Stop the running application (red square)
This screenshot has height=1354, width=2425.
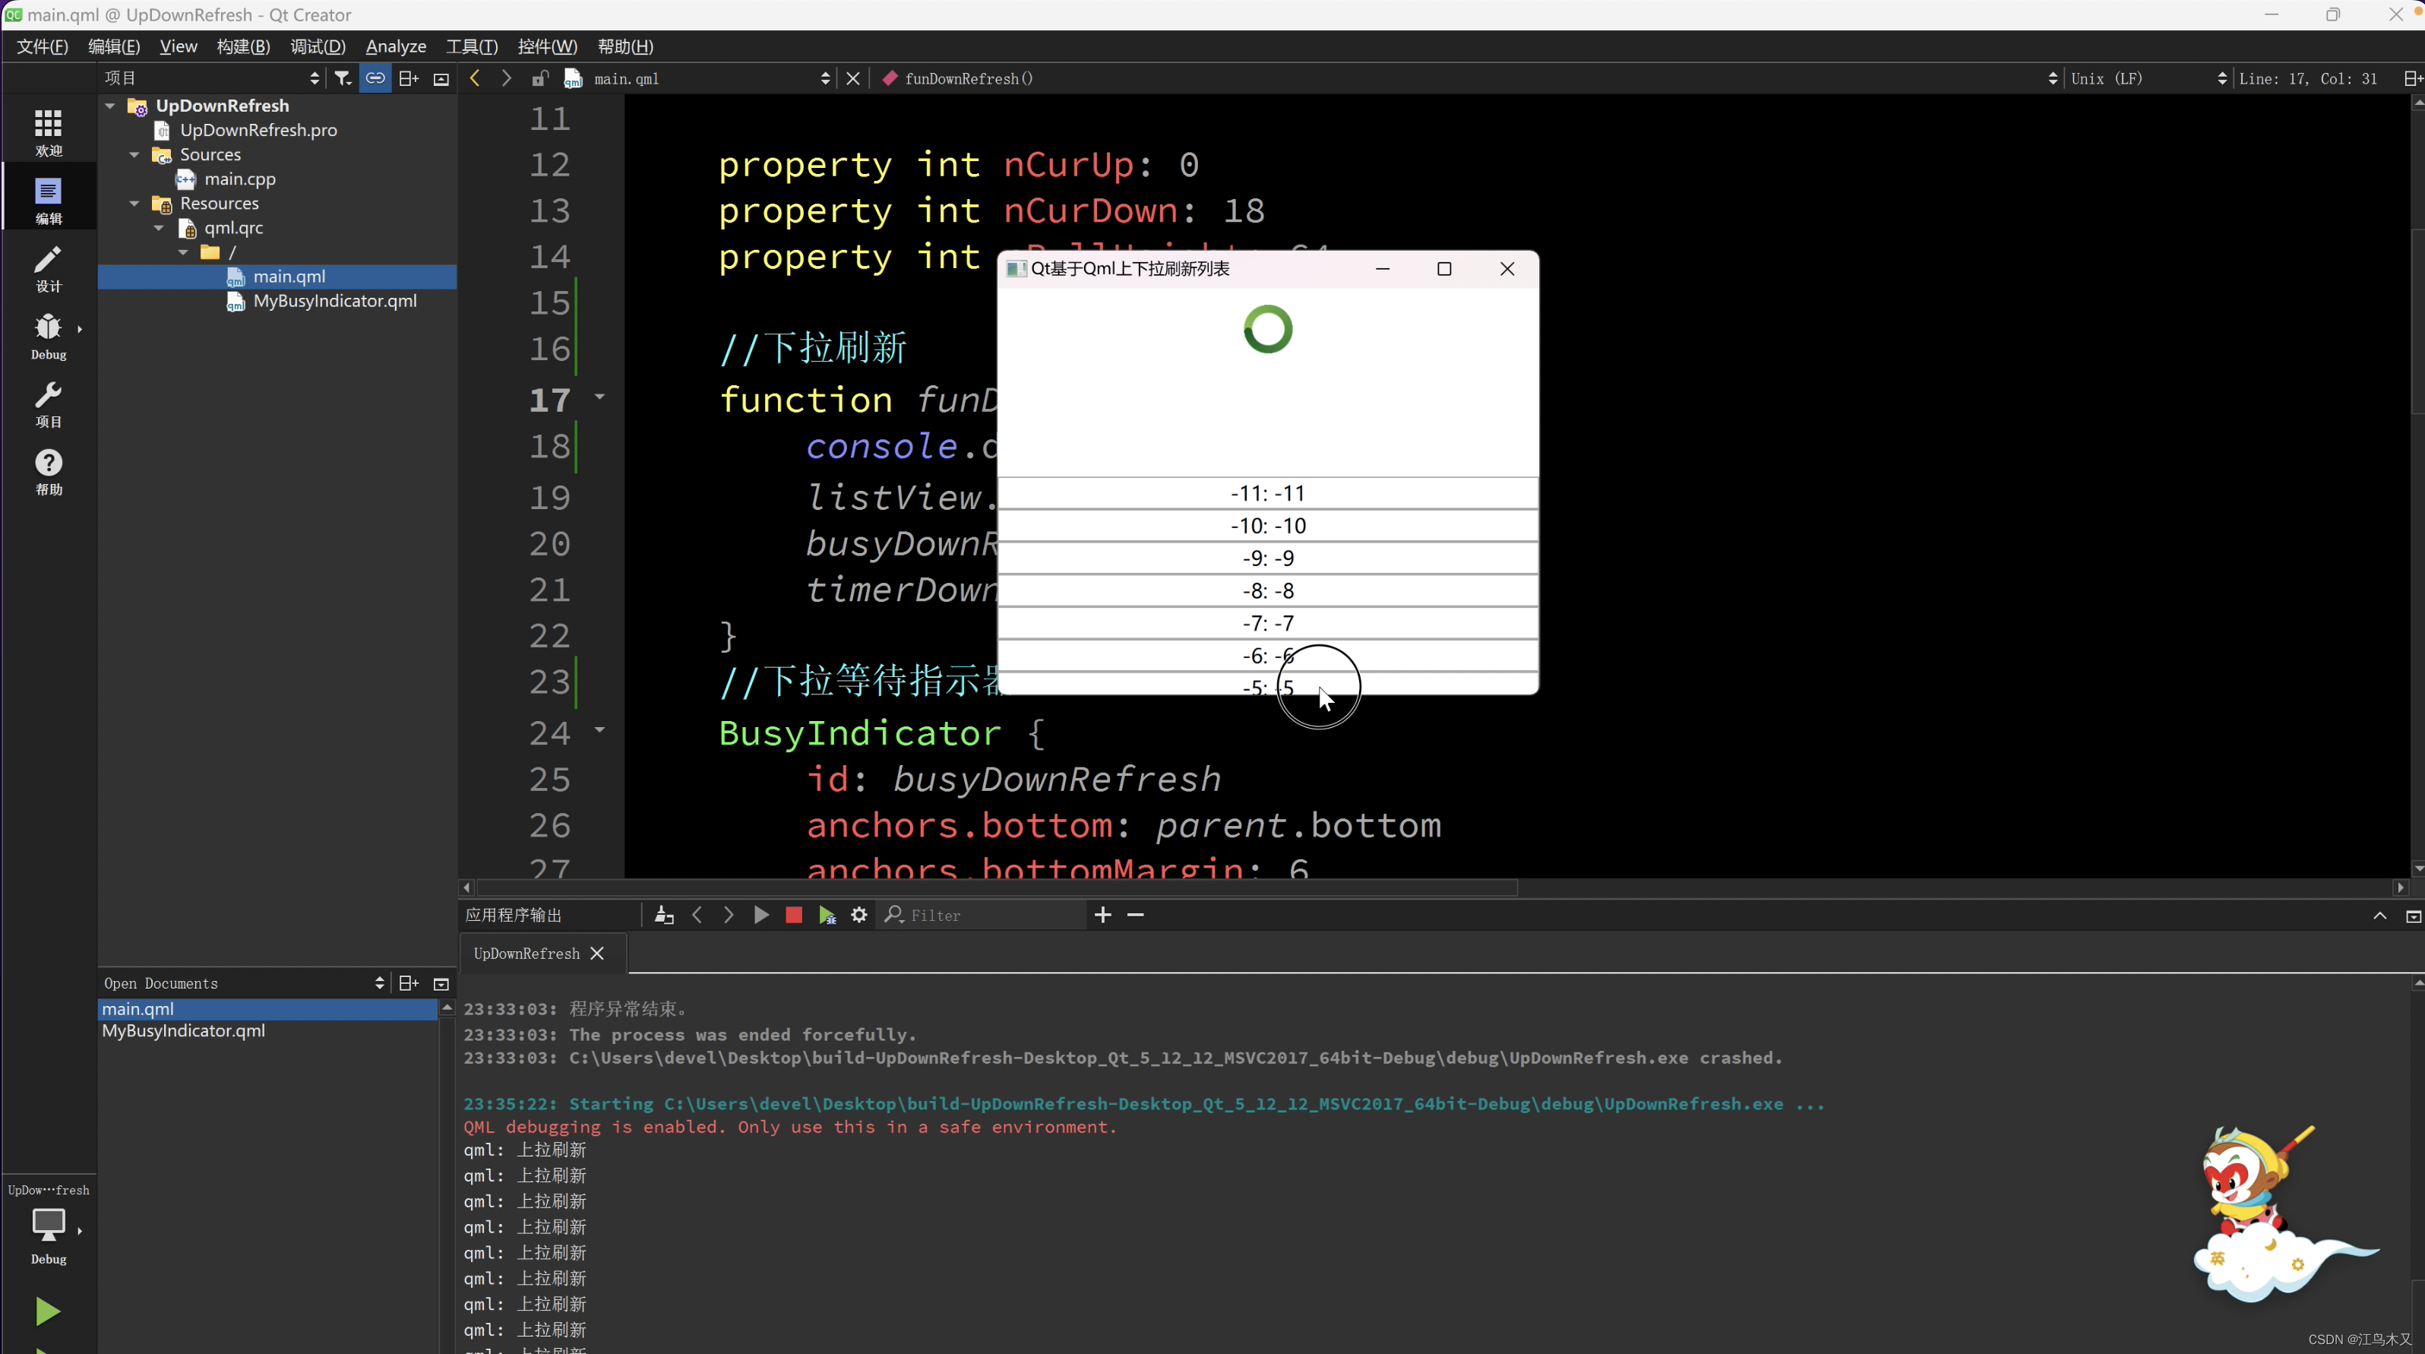click(794, 916)
